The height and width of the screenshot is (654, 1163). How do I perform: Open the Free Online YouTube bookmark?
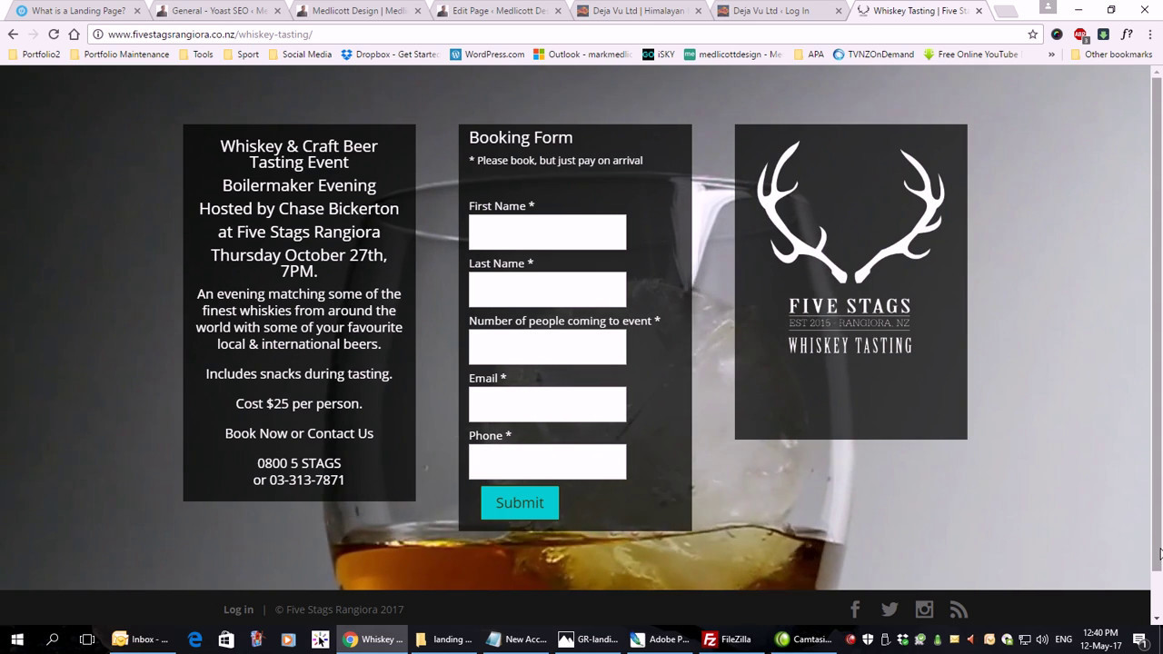coord(970,54)
